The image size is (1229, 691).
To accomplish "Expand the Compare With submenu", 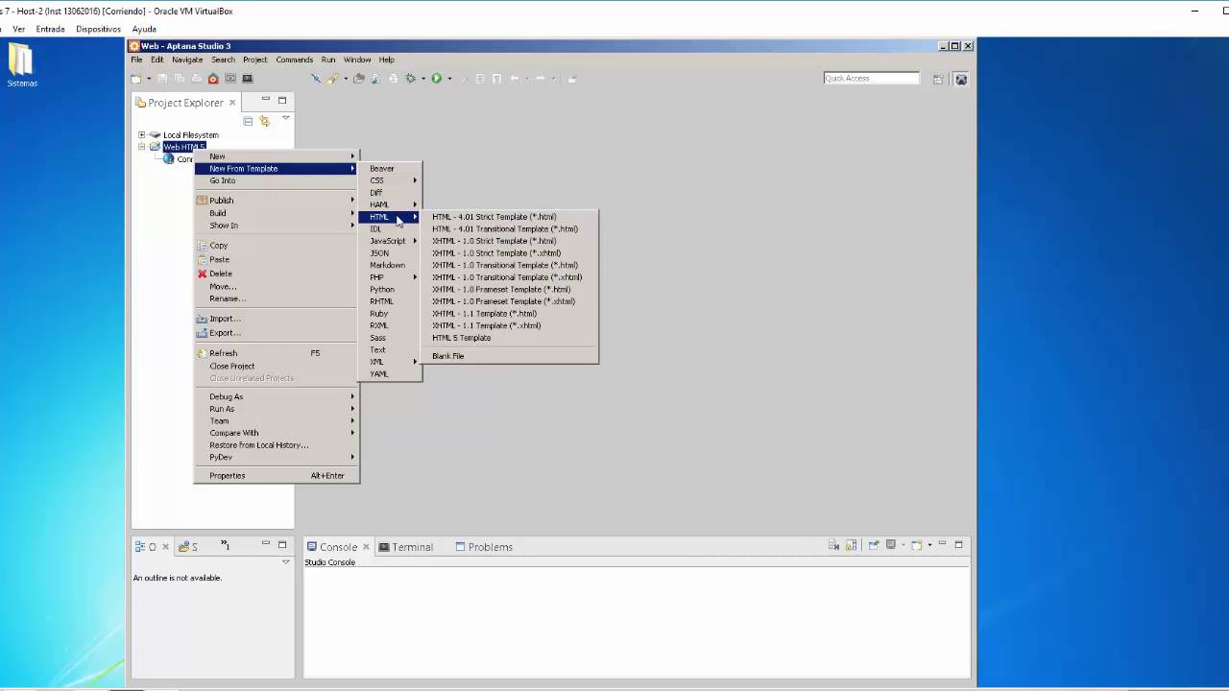I will coord(277,433).
